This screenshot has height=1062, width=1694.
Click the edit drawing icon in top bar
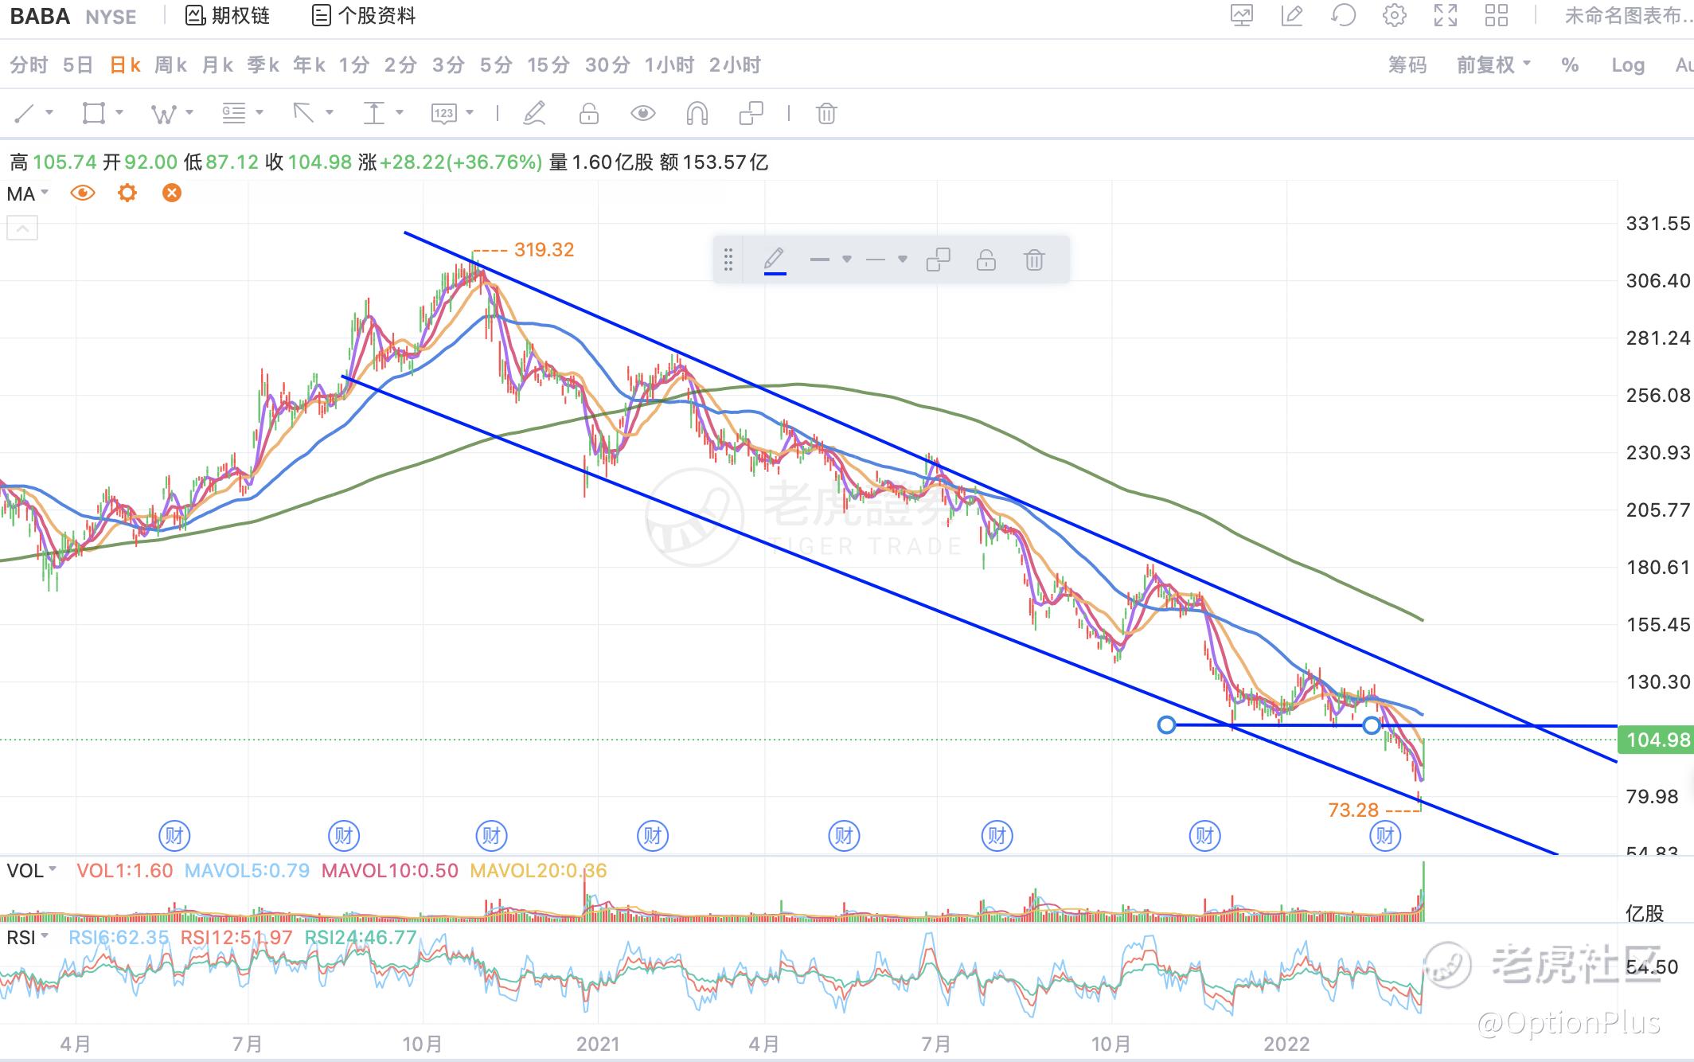tap(1292, 16)
